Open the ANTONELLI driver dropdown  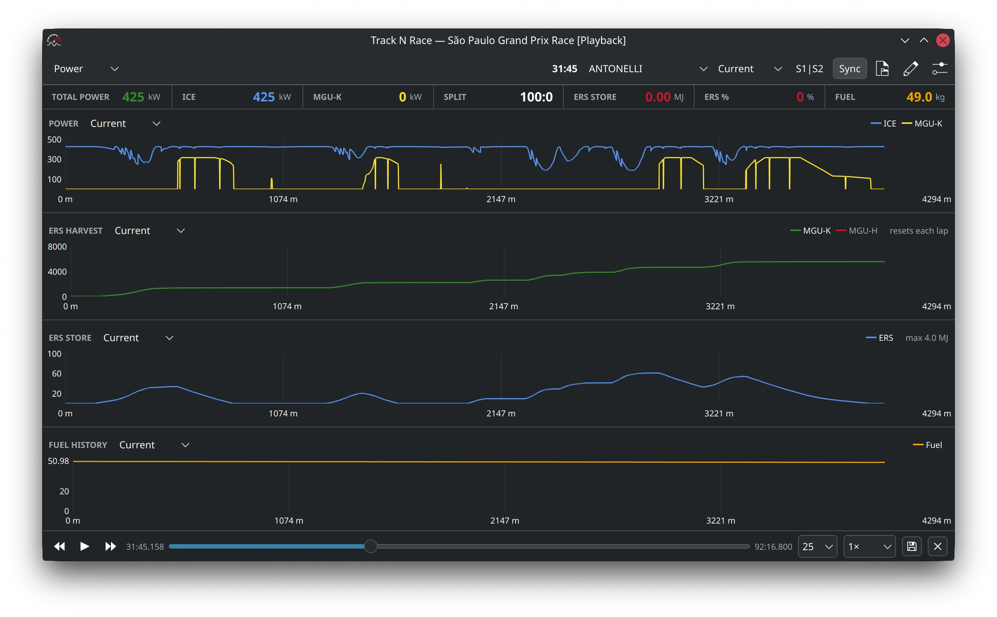coord(648,68)
